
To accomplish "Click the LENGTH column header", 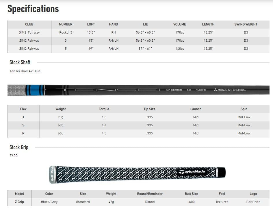I will tap(208, 24).
